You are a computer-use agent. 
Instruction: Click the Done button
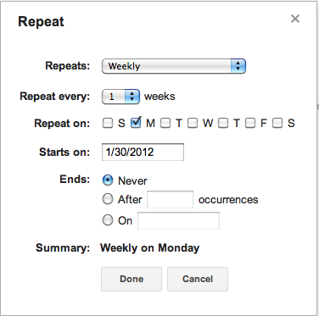132,279
